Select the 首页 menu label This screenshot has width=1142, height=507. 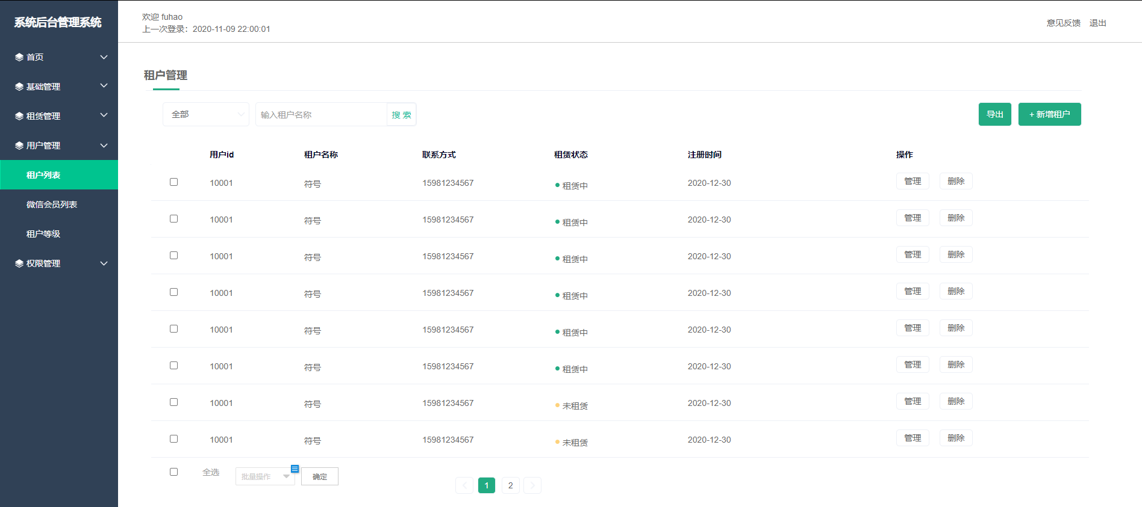click(35, 57)
